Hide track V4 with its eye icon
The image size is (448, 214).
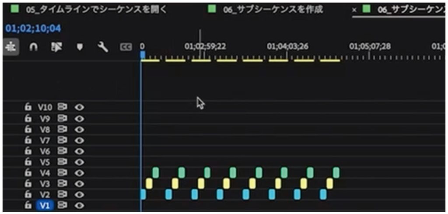tap(80, 172)
